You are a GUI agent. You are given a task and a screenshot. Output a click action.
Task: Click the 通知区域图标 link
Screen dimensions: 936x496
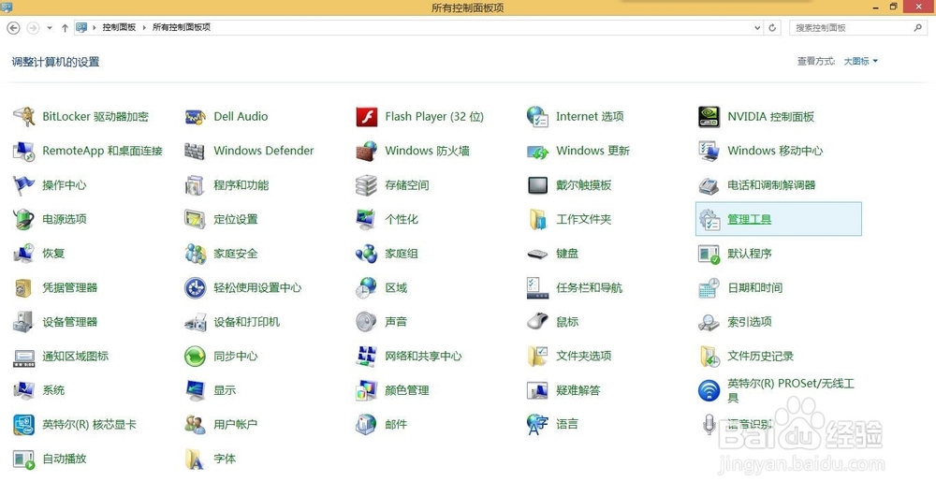tap(75, 357)
